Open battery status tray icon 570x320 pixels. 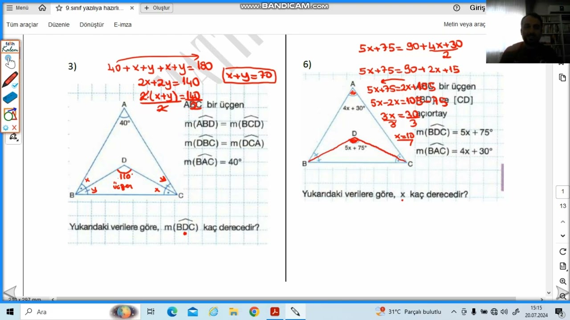[484, 312]
